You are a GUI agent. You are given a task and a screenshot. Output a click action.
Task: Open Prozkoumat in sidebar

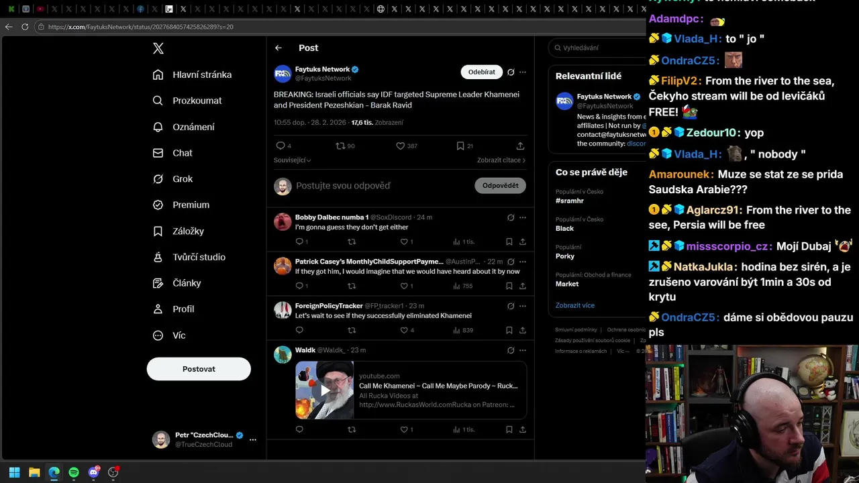pos(187,101)
